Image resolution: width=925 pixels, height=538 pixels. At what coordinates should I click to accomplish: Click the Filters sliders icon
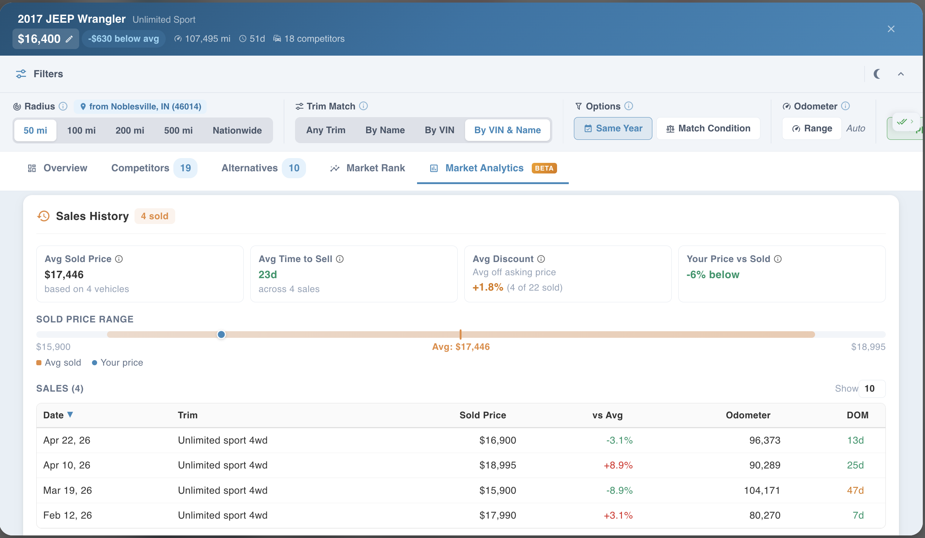21,74
